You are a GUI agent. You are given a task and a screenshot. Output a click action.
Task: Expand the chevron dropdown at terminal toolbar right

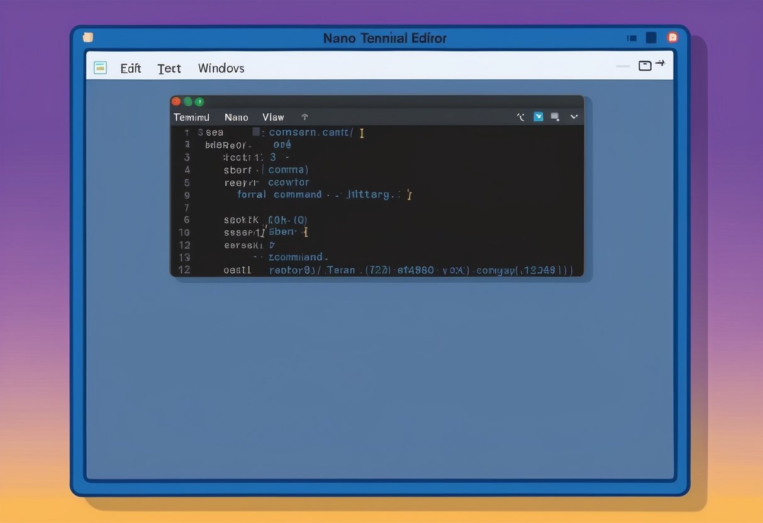(574, 117)
